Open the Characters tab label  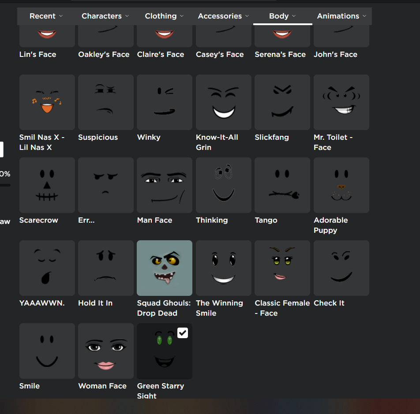(101, 16)
